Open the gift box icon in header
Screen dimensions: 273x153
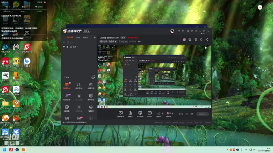pyautogui.click(x=184, y=39)
